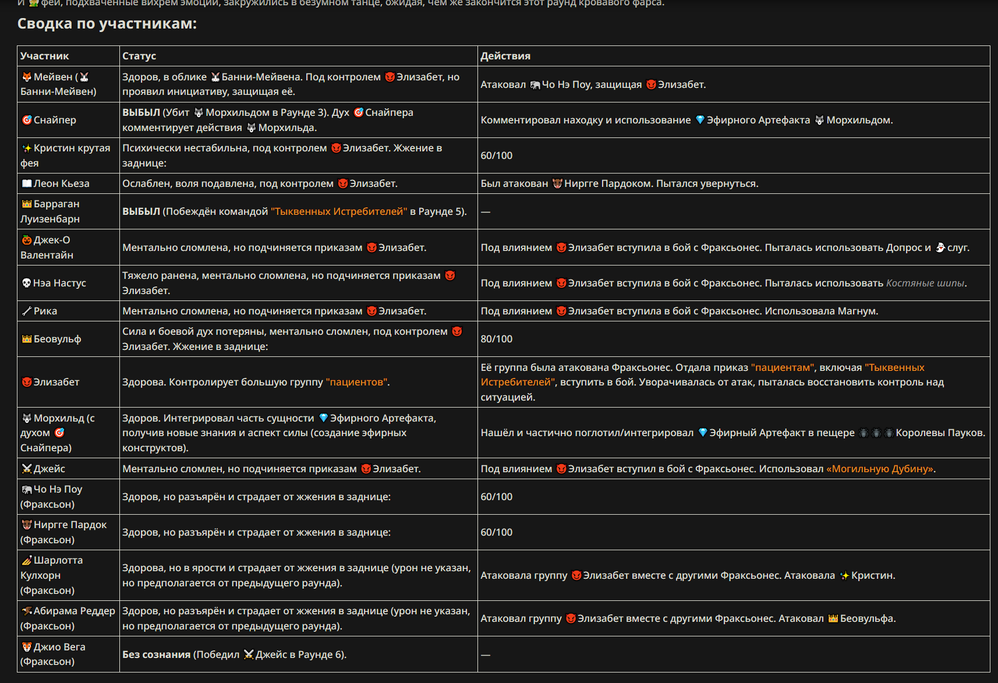Image resolution: width=998 pixels, height=683 pixels.
Task: Click name Абирама Реддер (Фраксьон)
Action: click(x=68, y=618)
